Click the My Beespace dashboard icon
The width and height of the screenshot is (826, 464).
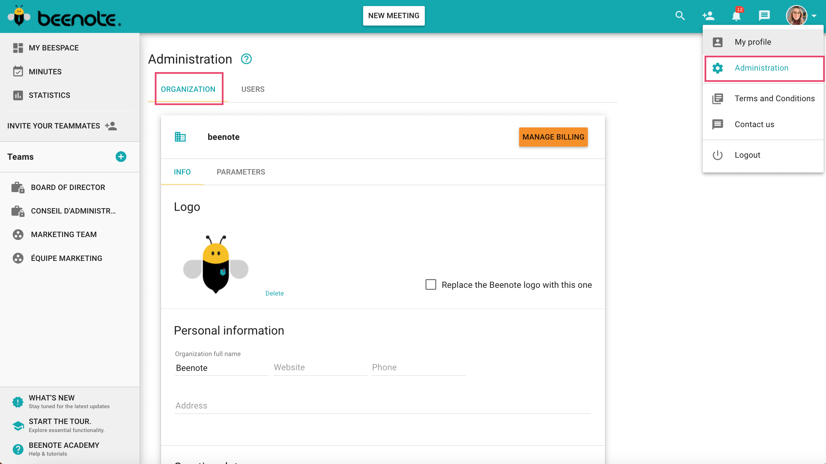[x=18, y=48]
